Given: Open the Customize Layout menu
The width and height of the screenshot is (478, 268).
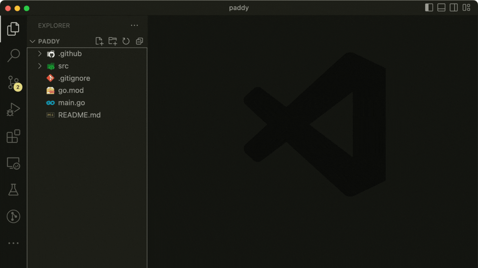Looking at the screenshot, I should [466, 8].
